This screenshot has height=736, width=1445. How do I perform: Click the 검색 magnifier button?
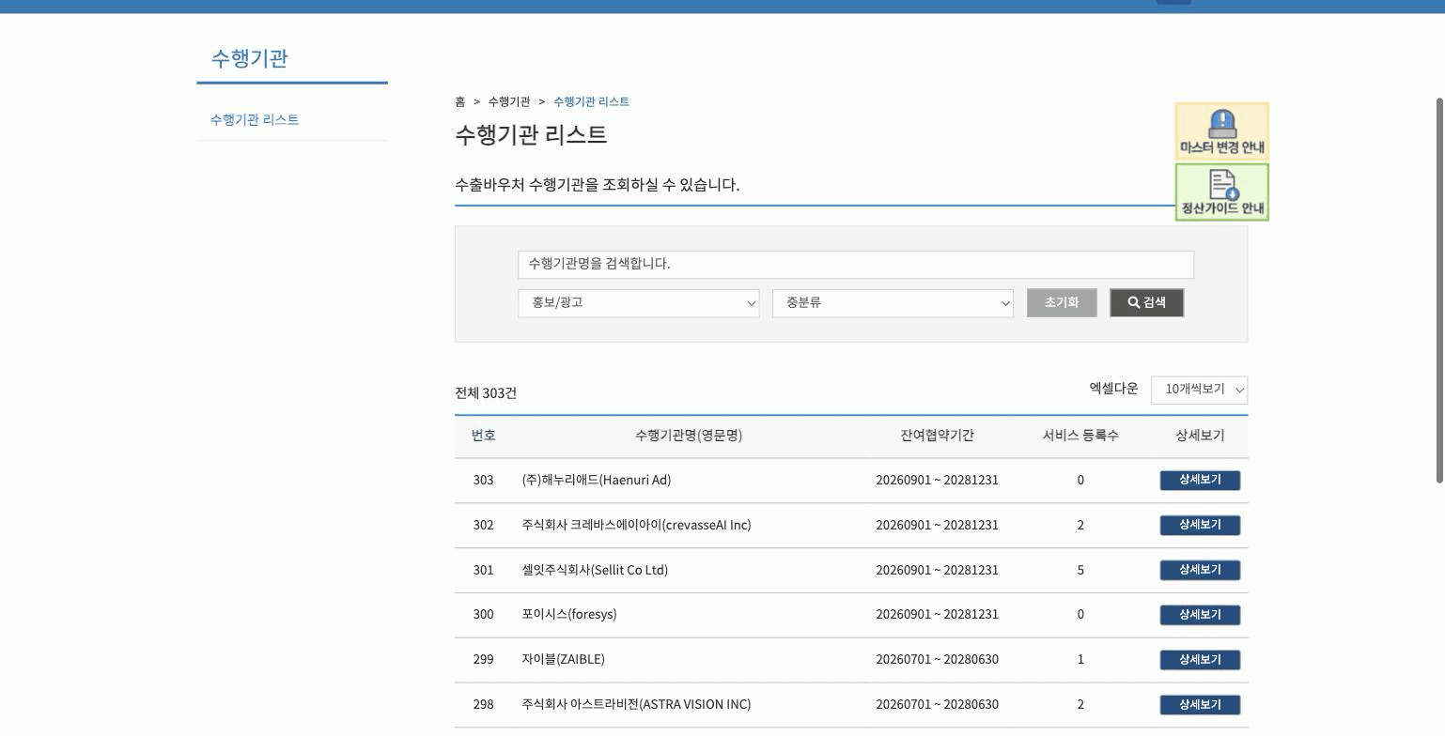(x=1146, y=302)
